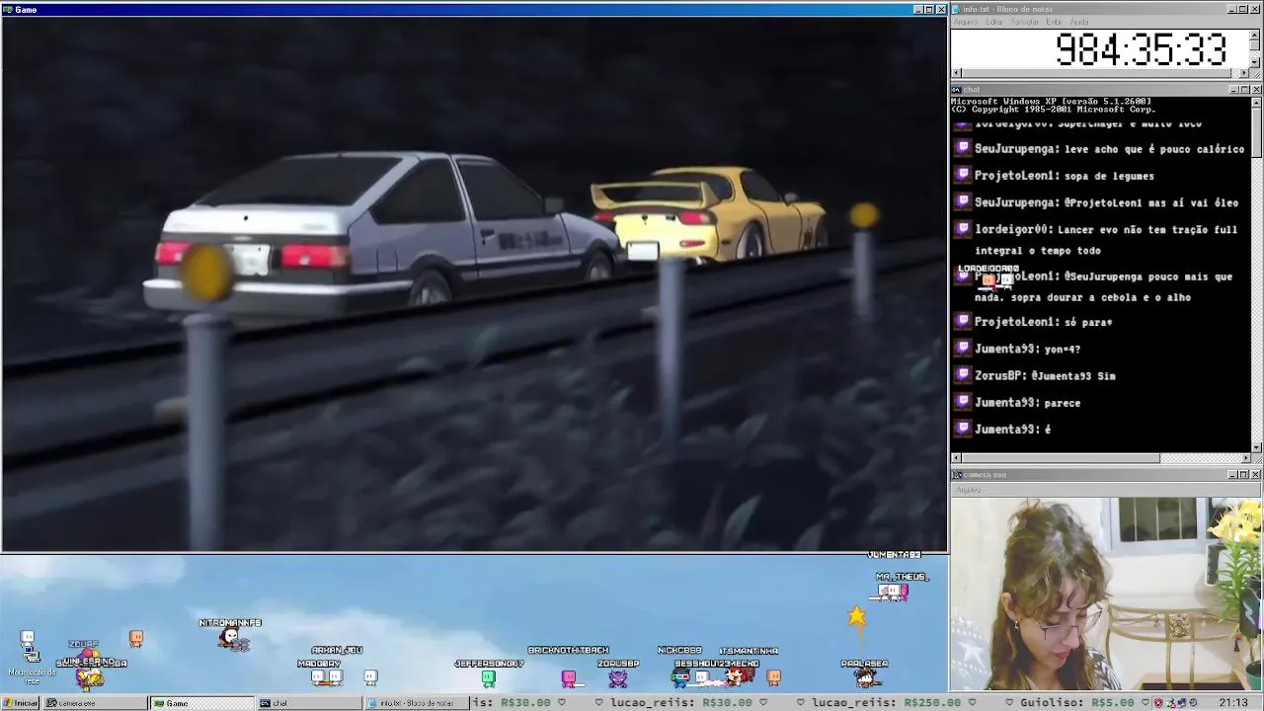This screenshot has height=711, width=1264.
Task: Click Notepad vertical scroll up arrow
Action: [x=1255, y=35]
